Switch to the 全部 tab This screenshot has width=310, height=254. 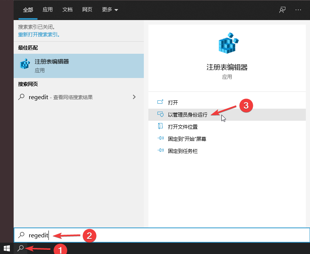(x=28, y=10)
